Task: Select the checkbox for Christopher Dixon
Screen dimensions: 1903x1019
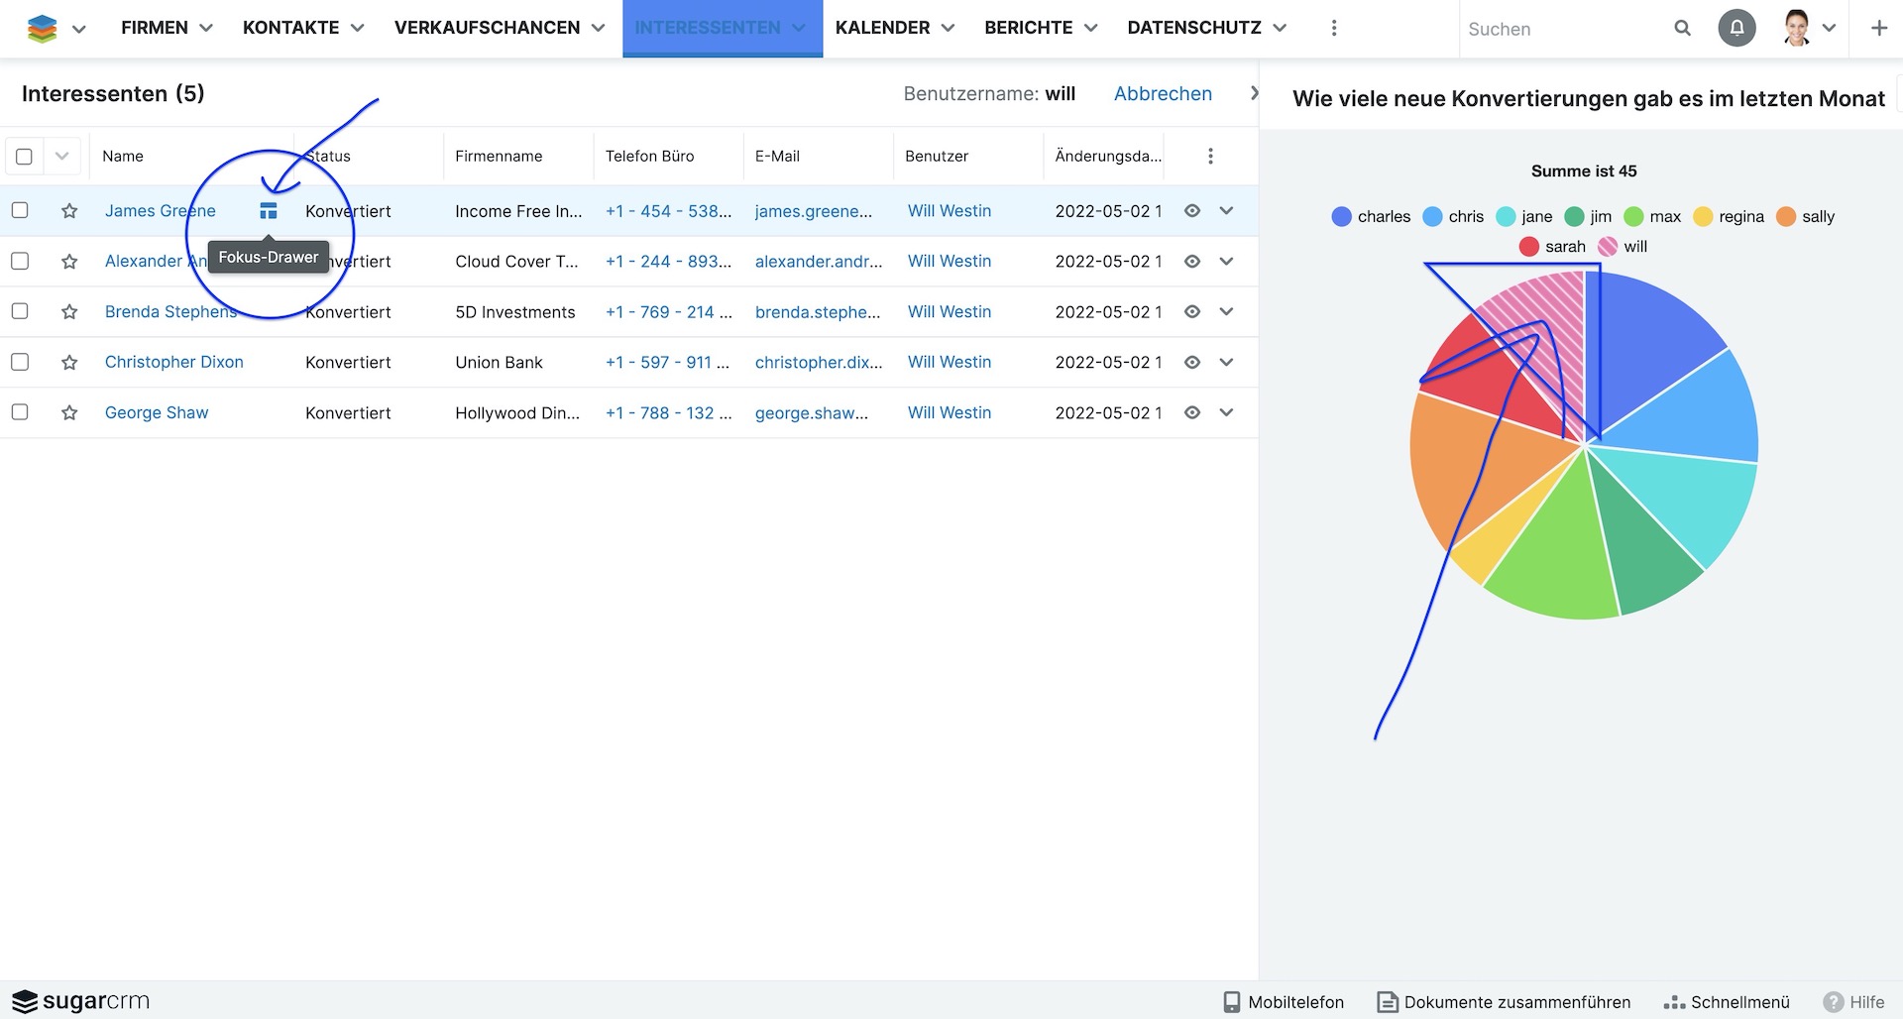Action: coord(20,362)
